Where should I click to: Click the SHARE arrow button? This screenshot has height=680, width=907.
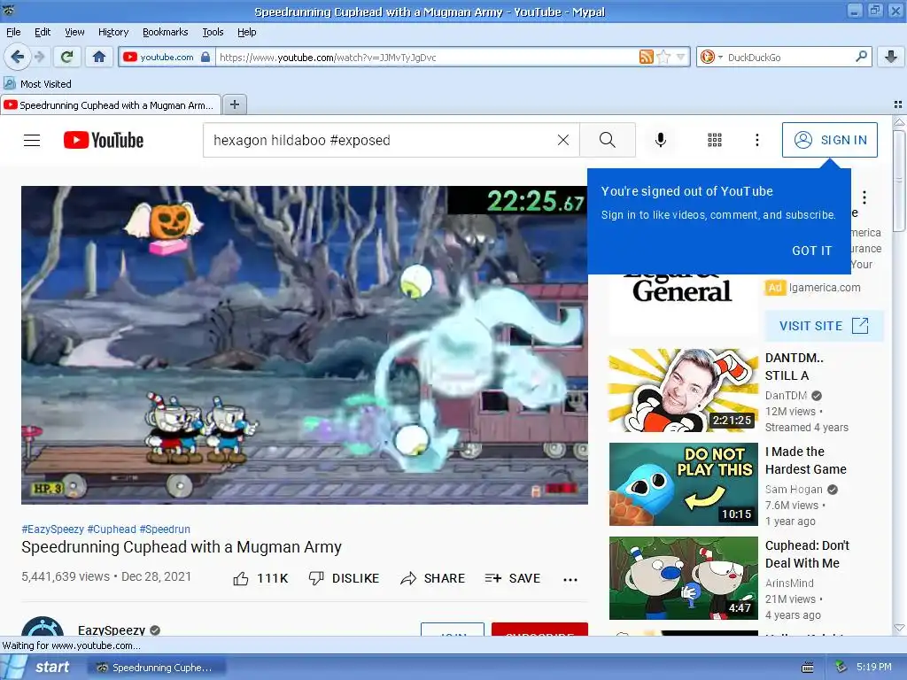click(x=432, y=578)
